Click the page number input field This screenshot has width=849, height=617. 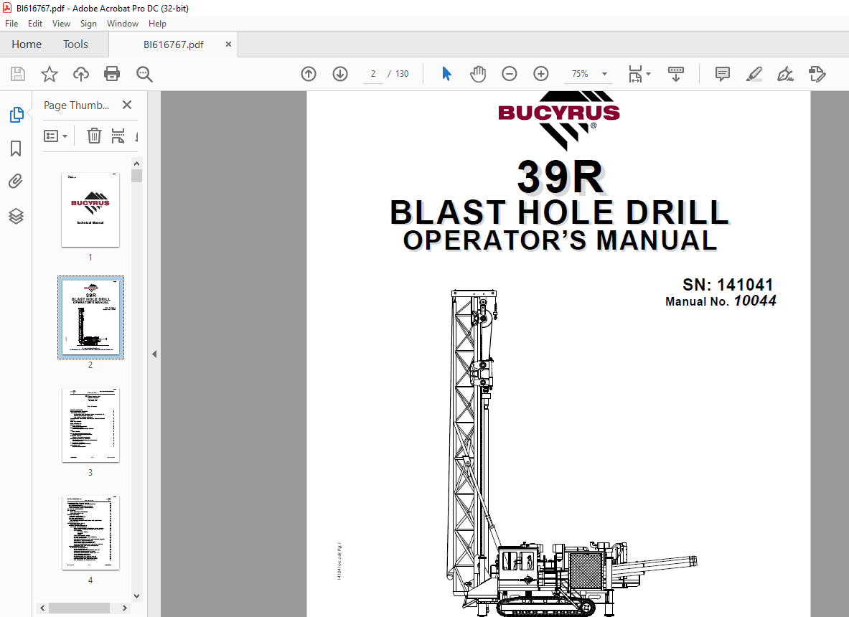[x=373, y=74]
